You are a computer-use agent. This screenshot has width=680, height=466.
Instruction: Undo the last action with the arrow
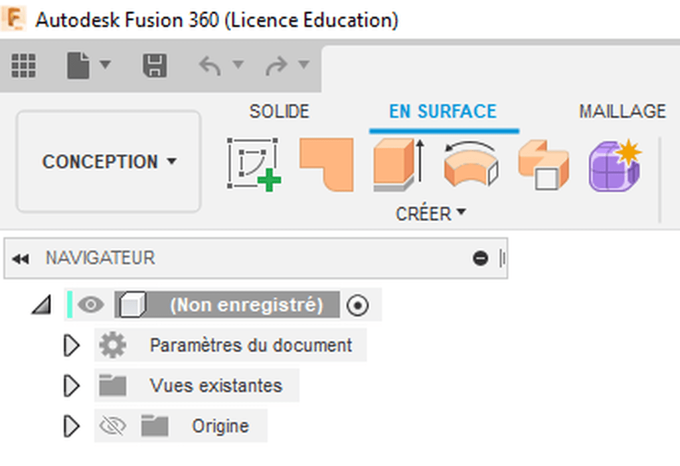[210, 66]
